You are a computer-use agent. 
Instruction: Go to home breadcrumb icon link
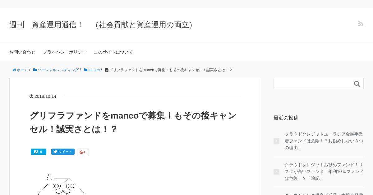pyautogui.click(x=20, y=70)
